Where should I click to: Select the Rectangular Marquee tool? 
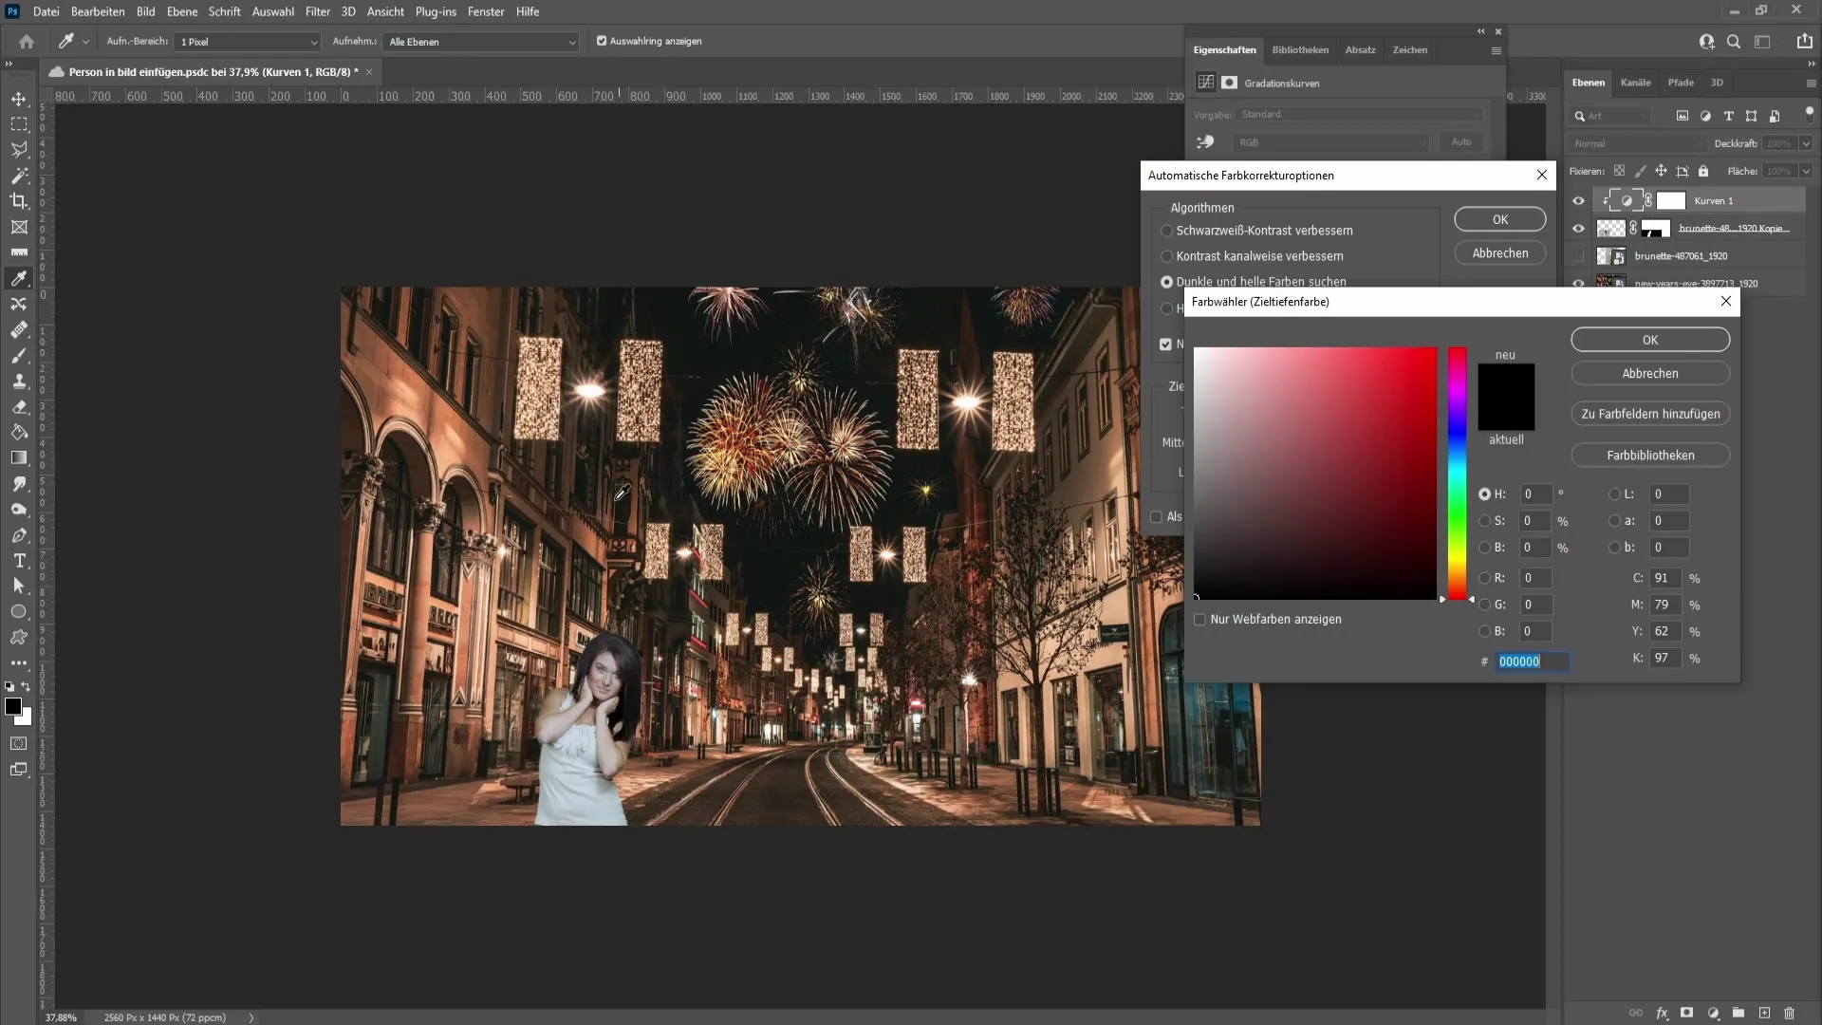pos(19,124)
